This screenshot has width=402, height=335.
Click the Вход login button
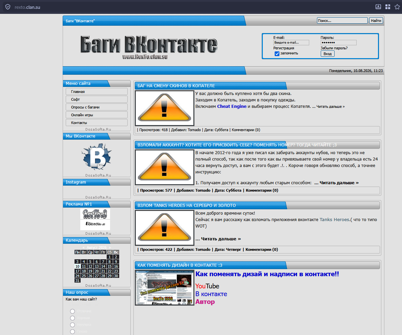[327, 53]
